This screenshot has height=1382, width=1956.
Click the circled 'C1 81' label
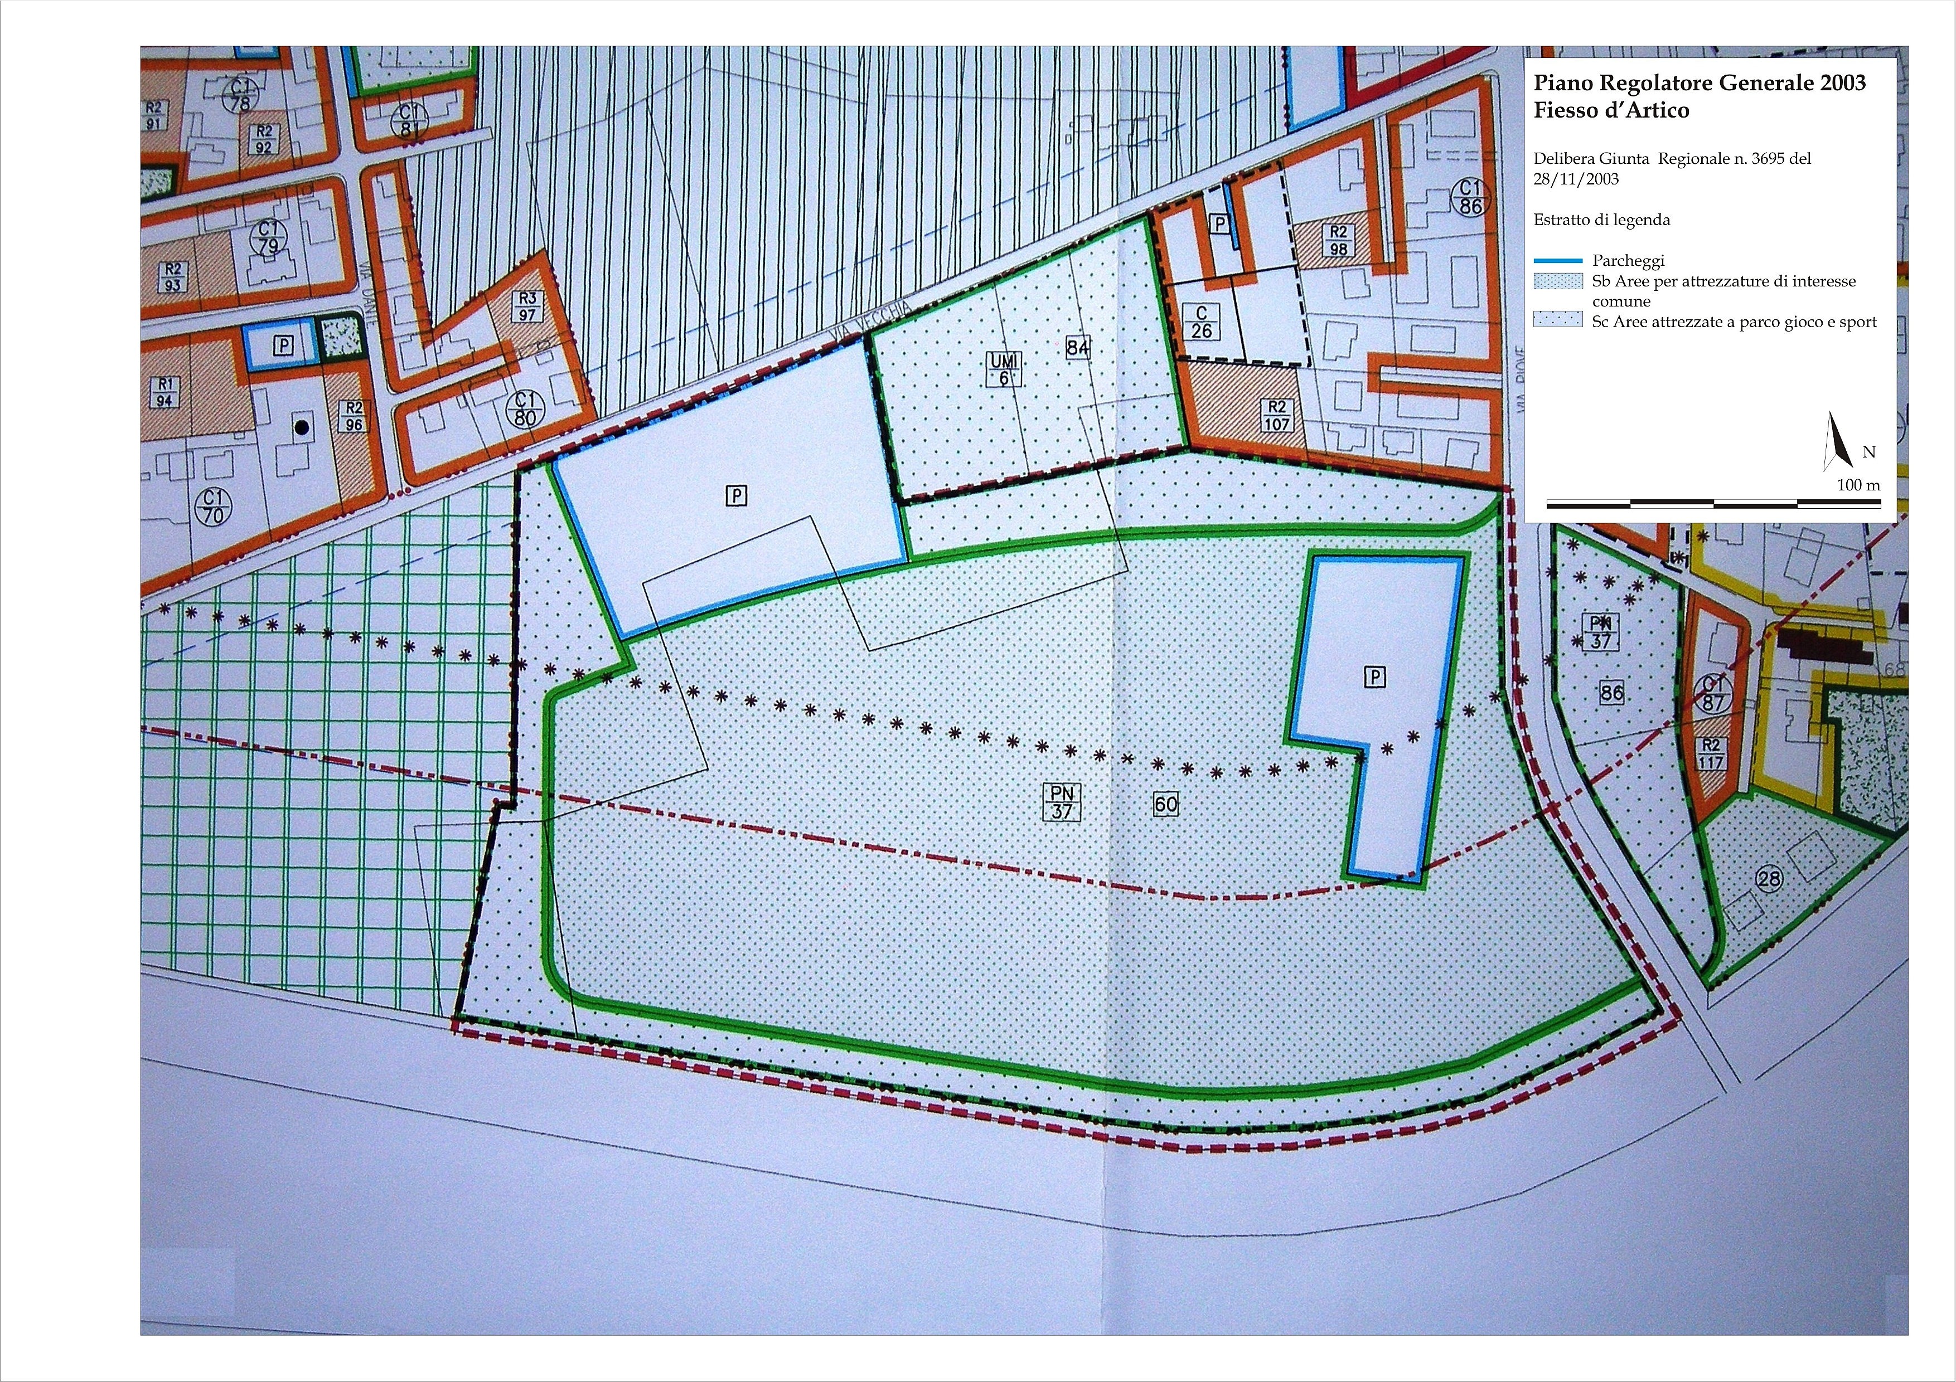(x=410, y=121)
